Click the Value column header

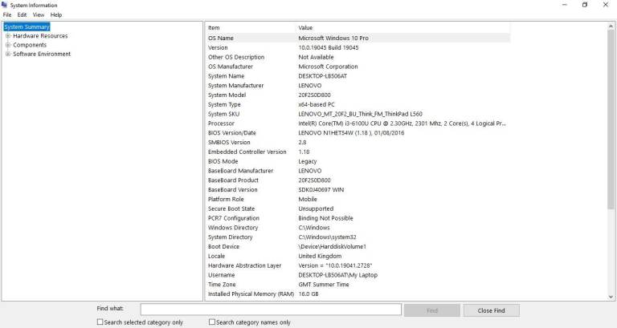point(402,27)
